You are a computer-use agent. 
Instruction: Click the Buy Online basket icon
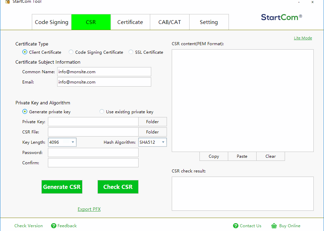pyautogui.click(x=274, y=226)
